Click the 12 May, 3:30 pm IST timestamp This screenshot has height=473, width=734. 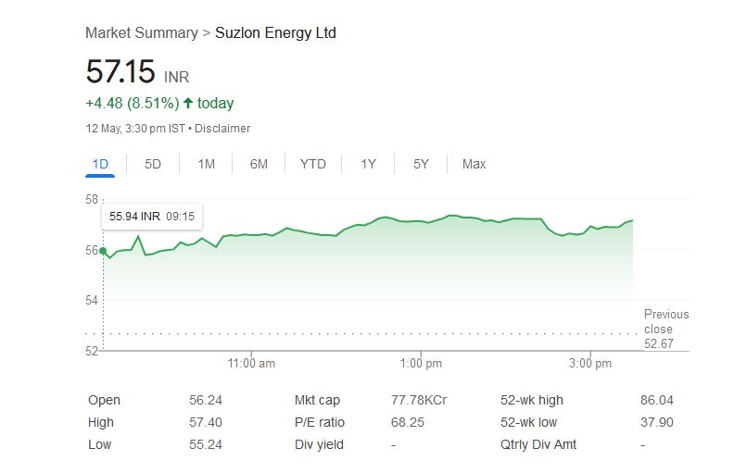pyautogui.click(x=135, y=129)
